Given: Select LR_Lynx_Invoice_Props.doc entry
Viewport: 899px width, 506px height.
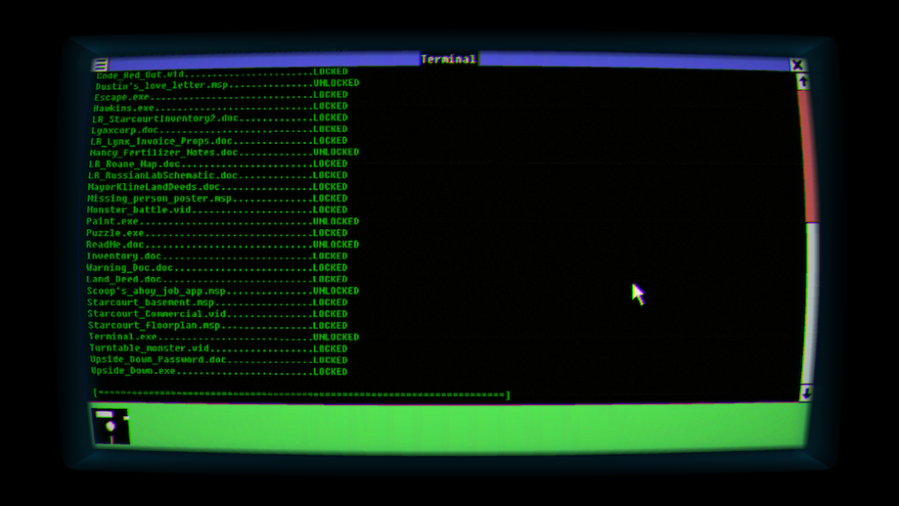Looking at the screenshot, I should tap(218, 141).
